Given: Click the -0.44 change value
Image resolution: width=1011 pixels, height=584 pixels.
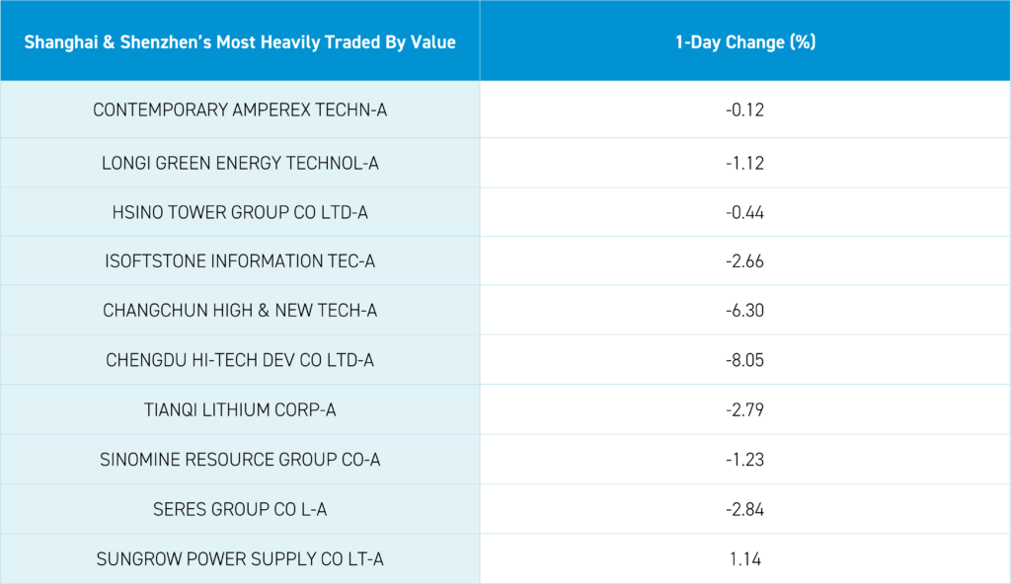Looking at the screenshot, I should click(x=744, y=212).
